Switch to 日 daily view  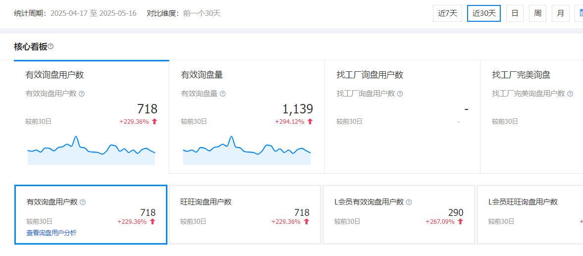click(x=515, y=13)
